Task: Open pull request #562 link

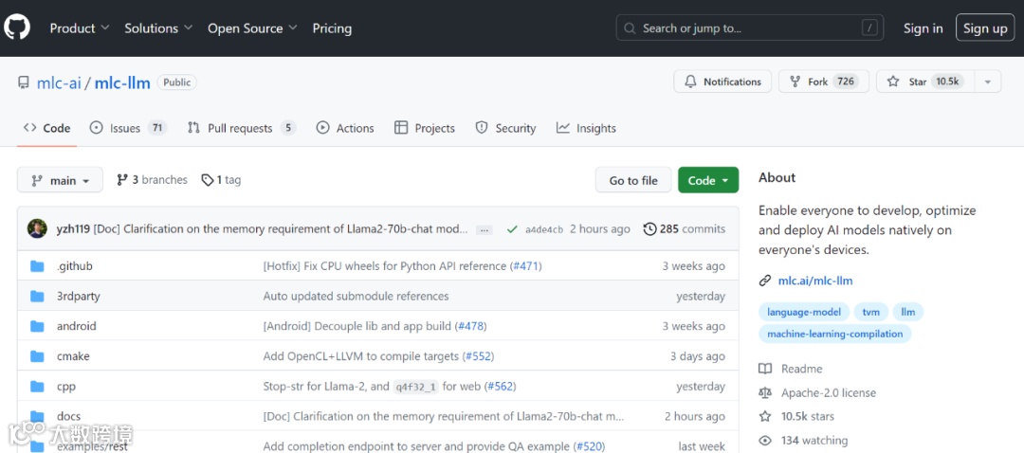Action: click(501, 387)
